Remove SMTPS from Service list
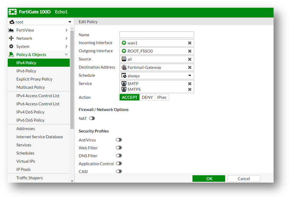This screenshot has height=198, width=289. 189,89
